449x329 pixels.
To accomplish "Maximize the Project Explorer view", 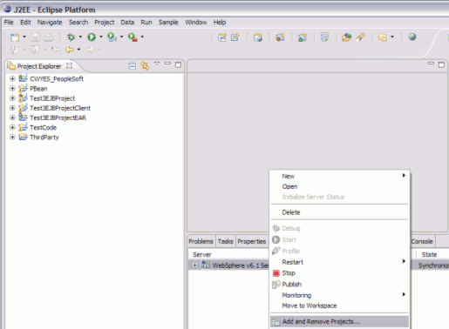I will pyautogui.click(x=178, y=64).
